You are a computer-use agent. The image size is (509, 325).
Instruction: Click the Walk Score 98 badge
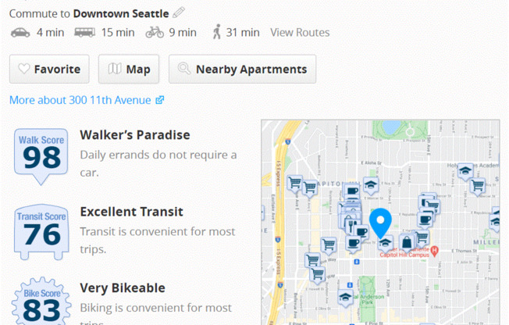tap(41, 155)
